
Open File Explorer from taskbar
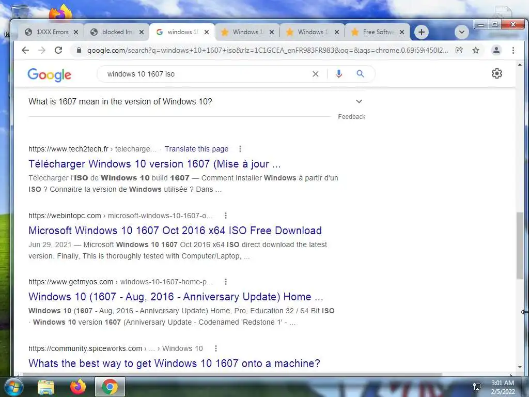(x=46, y=387)
